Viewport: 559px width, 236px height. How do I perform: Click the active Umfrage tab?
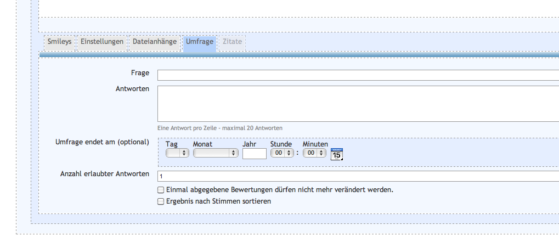pyautogui.click(x=199, y=42)
